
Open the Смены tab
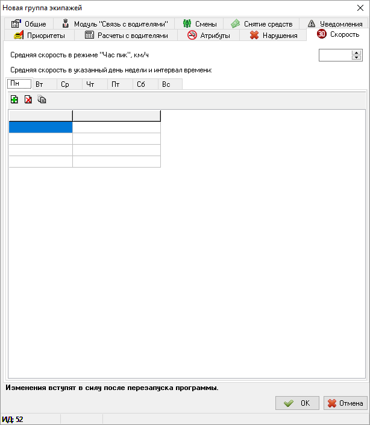pyautogui.click(x=199, y=24)
